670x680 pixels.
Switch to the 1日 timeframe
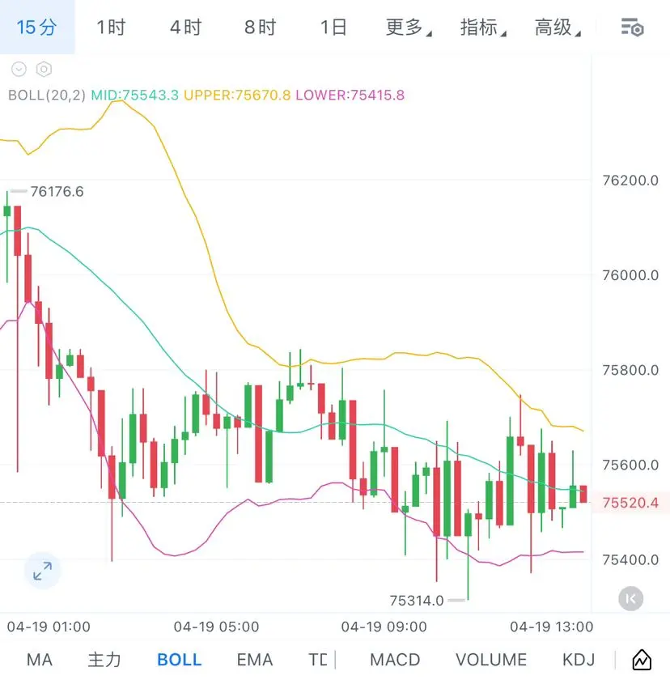tap(333, 28)
